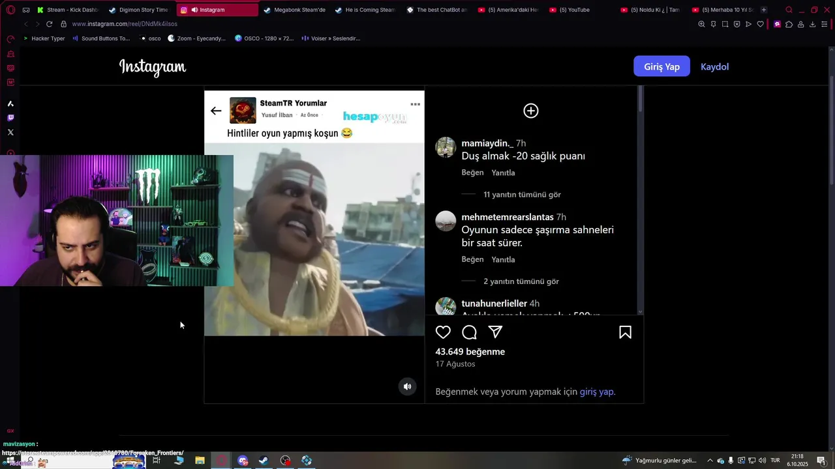Image resolution: width=835 pixels, height=469 pixels.
Task: Click the Instagram logo
Action: (153, 67)
